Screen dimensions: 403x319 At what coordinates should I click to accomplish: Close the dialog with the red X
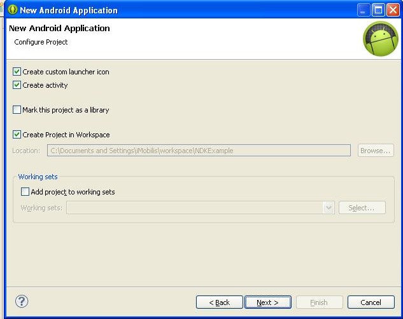[393, 10]
